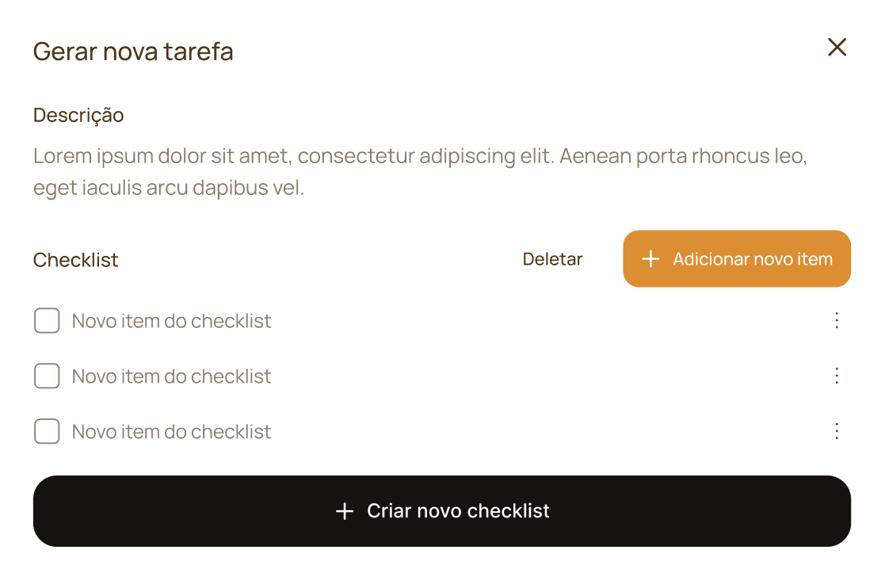This screenshot has width=885, height=580.
Task: Click the plus icon beside Adicionar novo item
Action: click(650, 259)
